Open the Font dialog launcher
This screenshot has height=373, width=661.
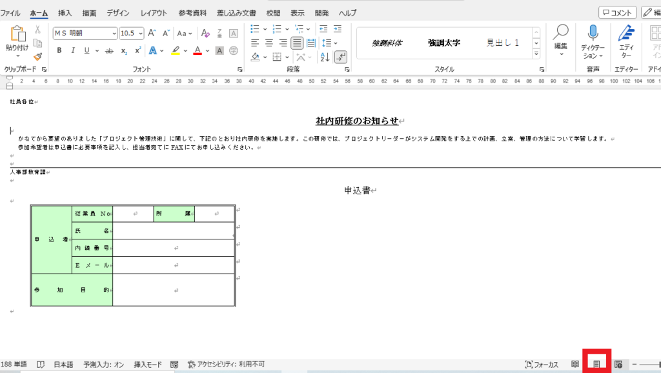tap(239, 70)
